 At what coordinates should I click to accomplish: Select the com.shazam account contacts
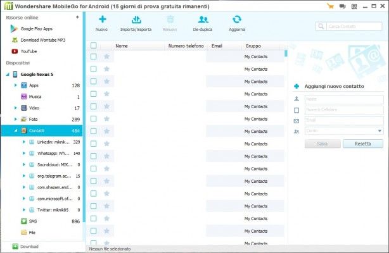[x=55, y=187]
